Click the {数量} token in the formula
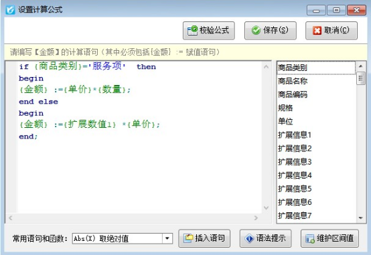Screen dimensions: 371x255 [x=111, y=90]
